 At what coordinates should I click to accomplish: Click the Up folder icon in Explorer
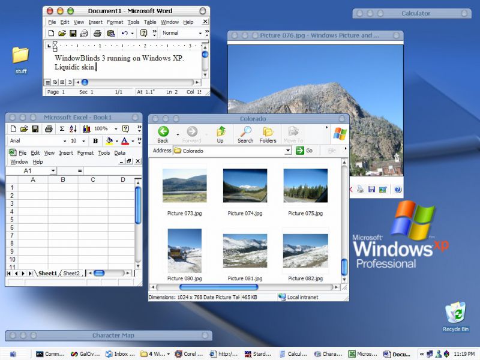[220, 134]
